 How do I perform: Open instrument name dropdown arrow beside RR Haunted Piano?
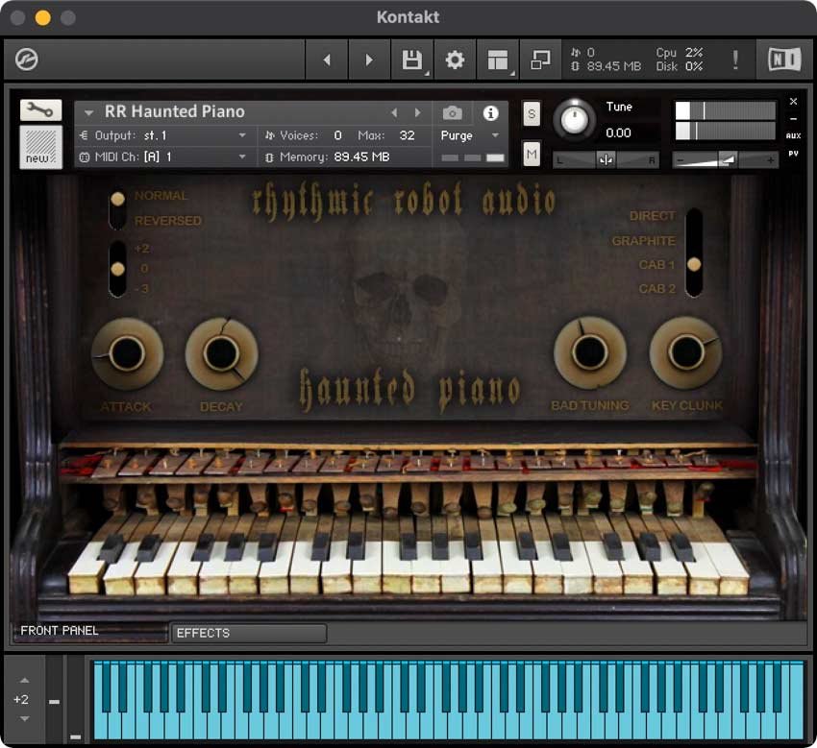tap(88, 112)
